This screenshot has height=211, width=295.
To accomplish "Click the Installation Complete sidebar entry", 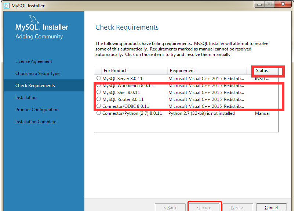I will coord(36,121).
